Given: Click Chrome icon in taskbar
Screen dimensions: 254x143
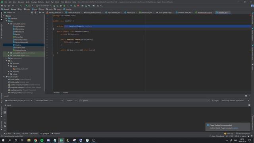Looking at the screenshot, I should (35, 140).
